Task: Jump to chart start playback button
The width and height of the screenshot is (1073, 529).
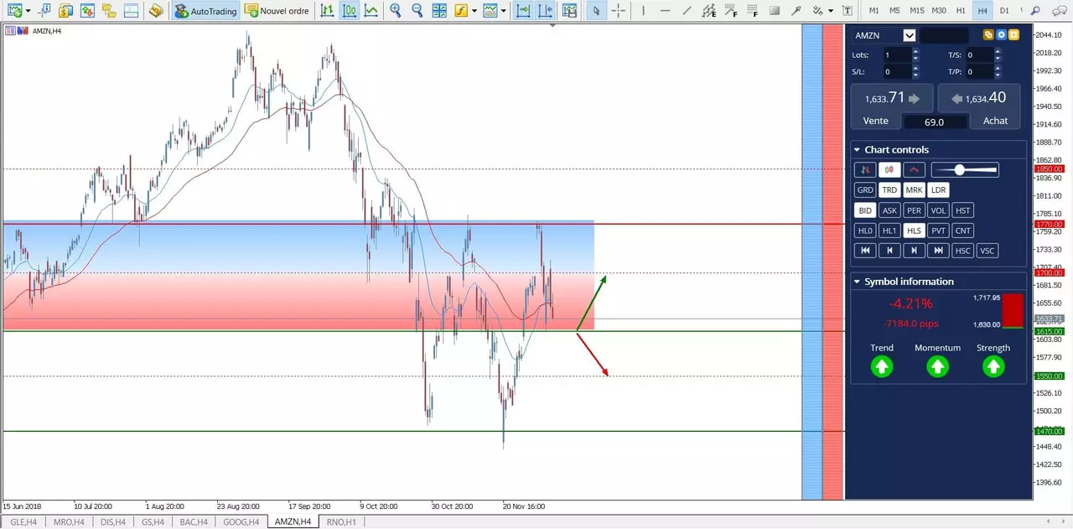Action: tap(865, 251)
